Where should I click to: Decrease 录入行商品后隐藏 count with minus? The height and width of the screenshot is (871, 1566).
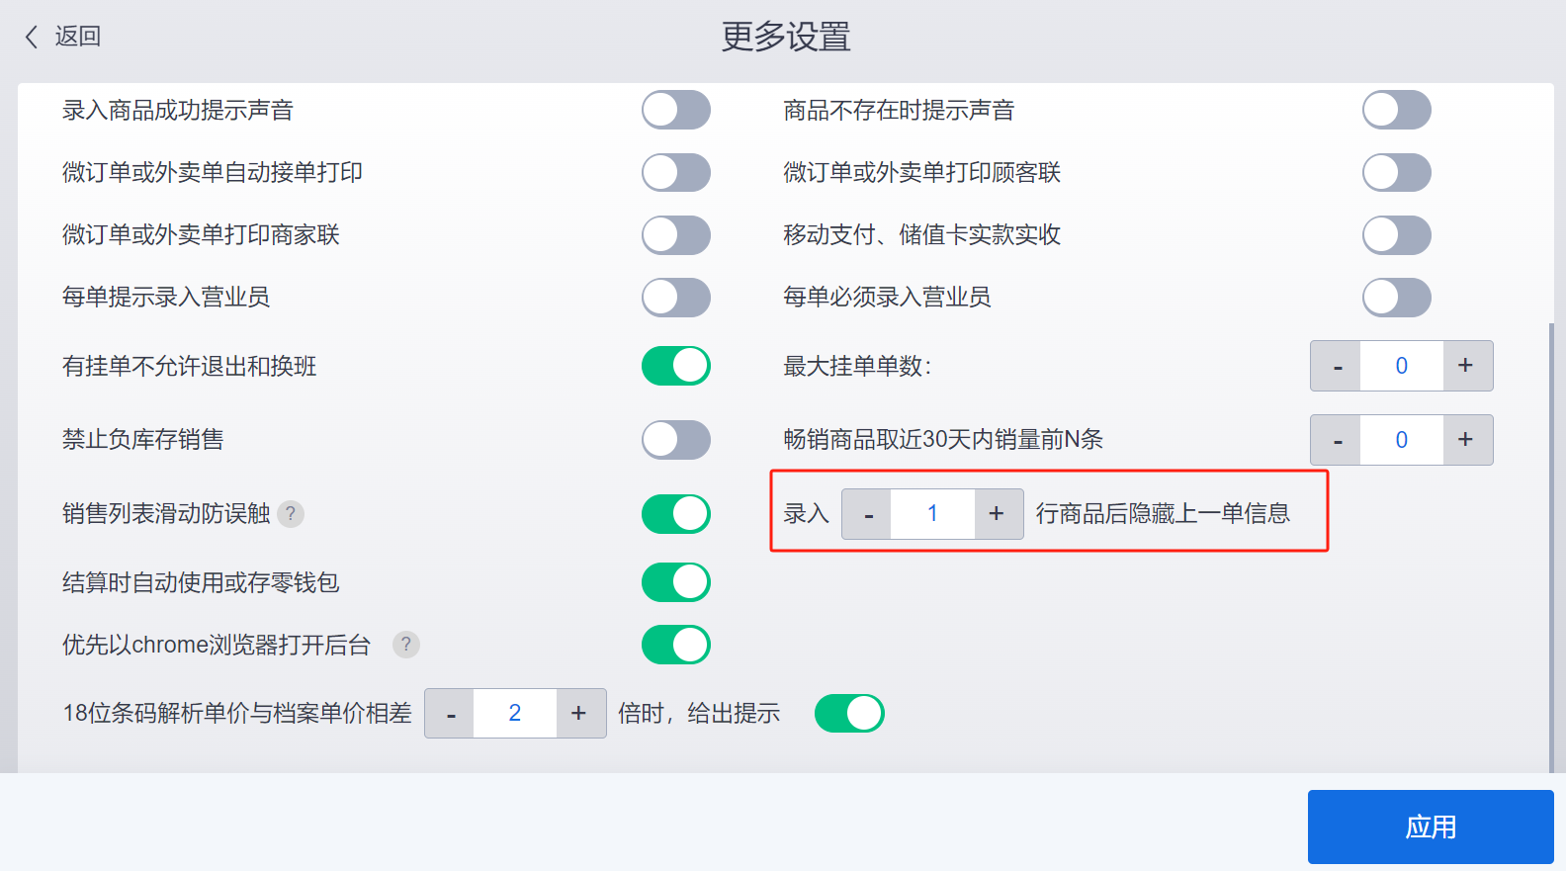coord(867,514)
